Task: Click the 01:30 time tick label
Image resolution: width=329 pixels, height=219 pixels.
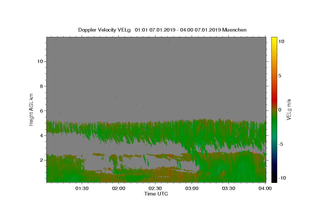Action: pyautogui.click(x=82, y=188)
